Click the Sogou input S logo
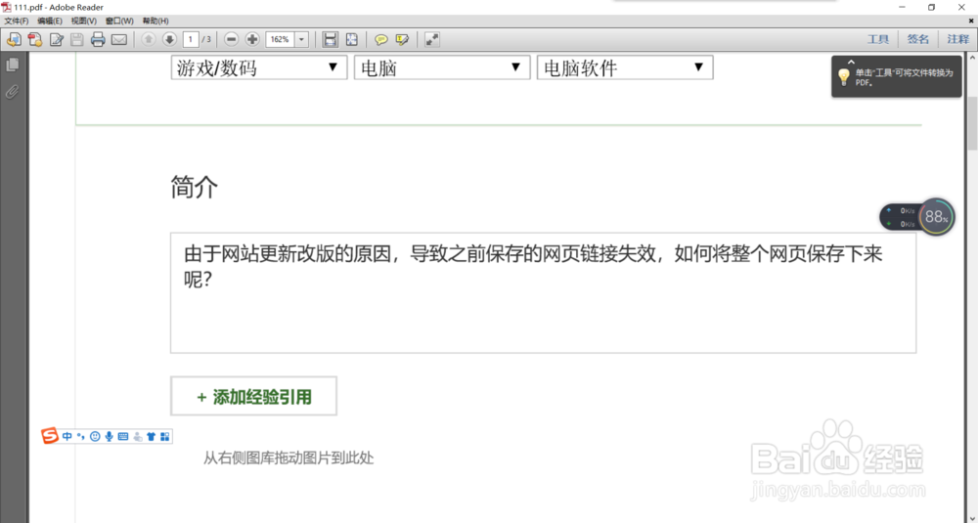This screenshot has height=523, width=978. pos(50,436)
